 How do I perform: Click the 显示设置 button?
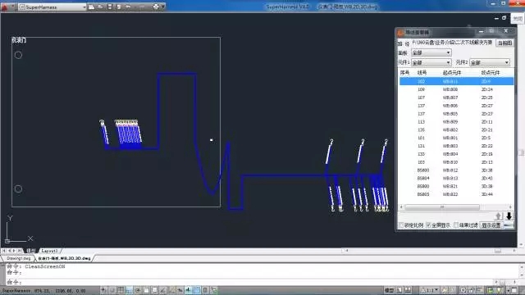tap(491, 225)
